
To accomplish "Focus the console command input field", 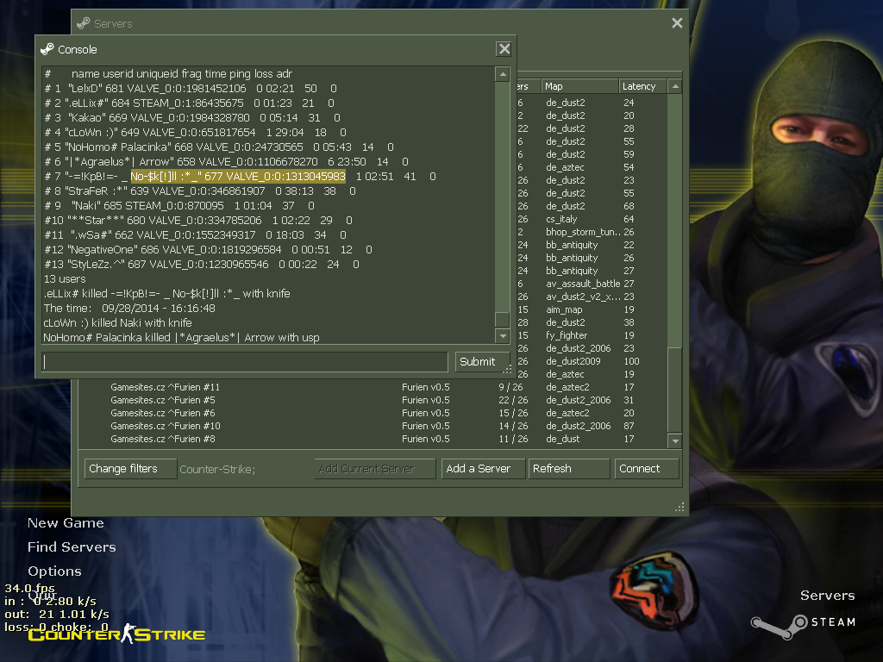I will [x=244, y=362].
